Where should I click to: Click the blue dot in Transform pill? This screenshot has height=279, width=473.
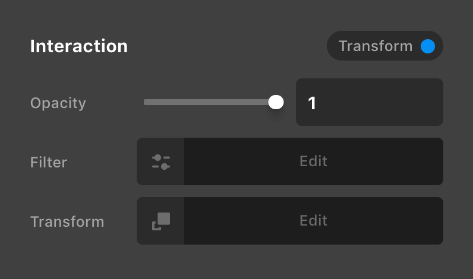pyautogui.click(x=427, y=46)
